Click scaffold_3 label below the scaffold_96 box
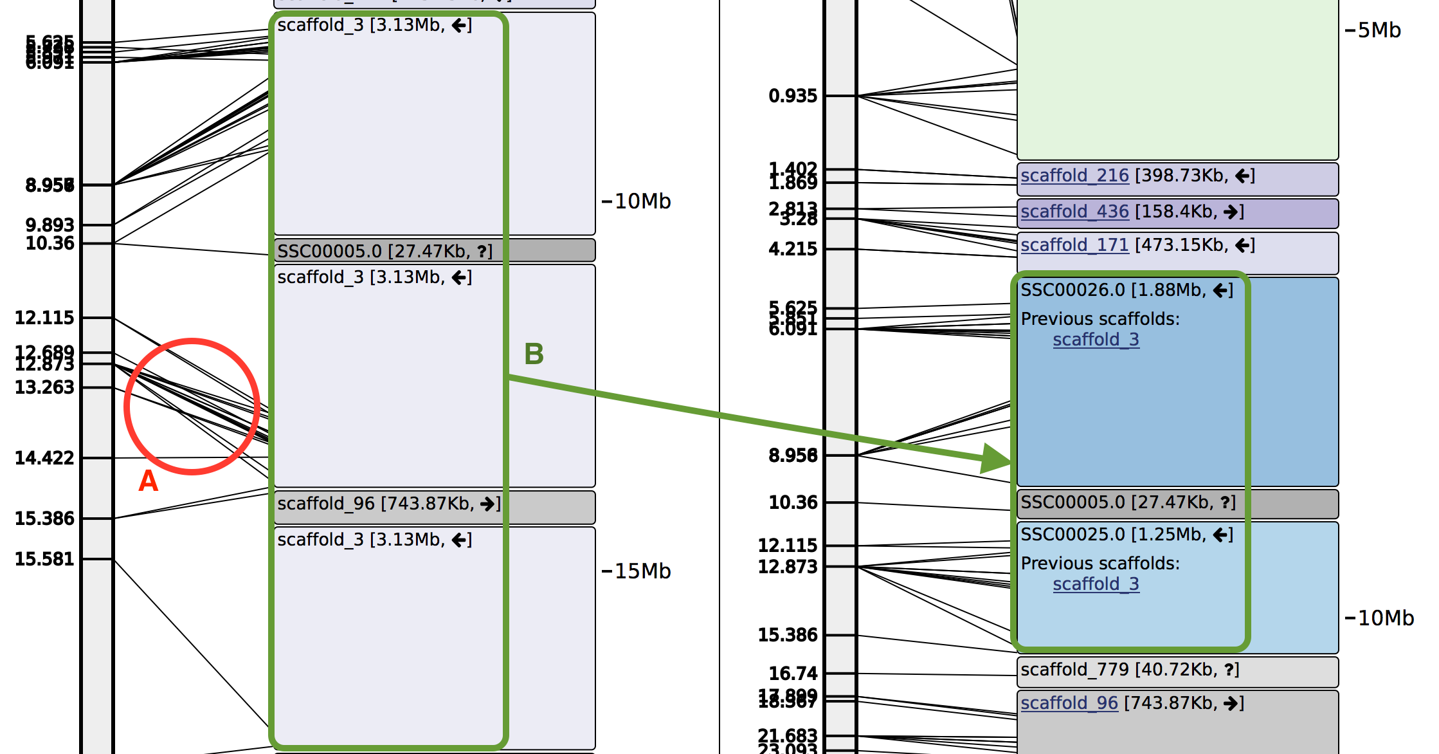 tap(374, 540)
